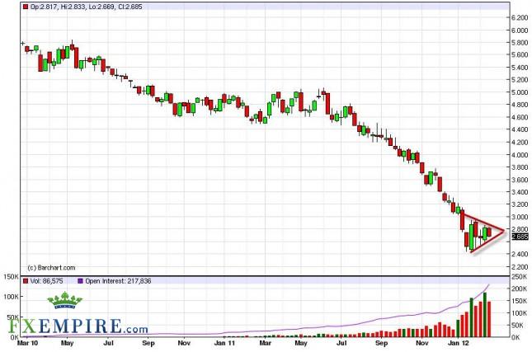Click the 5.800 price axis label

pyautogui.click(x=520, y=43)
